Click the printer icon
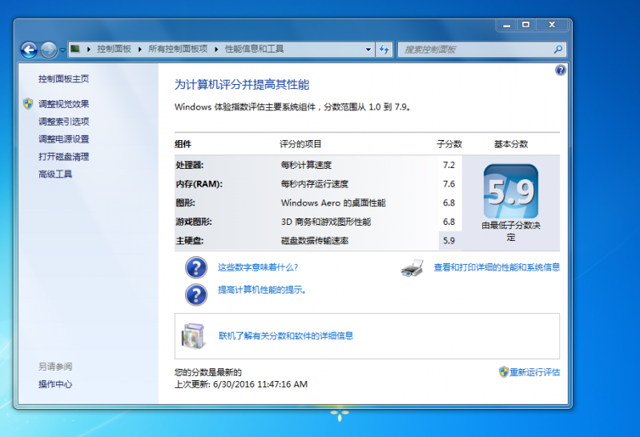This screenshot has width=640, height=437. (x=412, y=268)
